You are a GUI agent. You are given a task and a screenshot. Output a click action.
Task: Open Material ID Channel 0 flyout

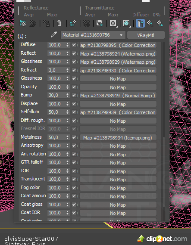[x=113, y=23]
